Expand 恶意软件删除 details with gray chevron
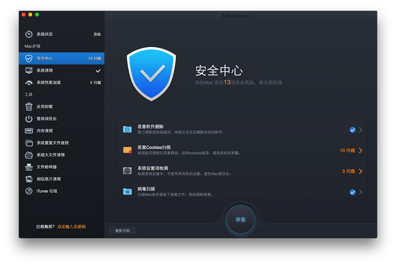This screenshot has width=396, height=265. pyautogui.click(x=361, y=130)
